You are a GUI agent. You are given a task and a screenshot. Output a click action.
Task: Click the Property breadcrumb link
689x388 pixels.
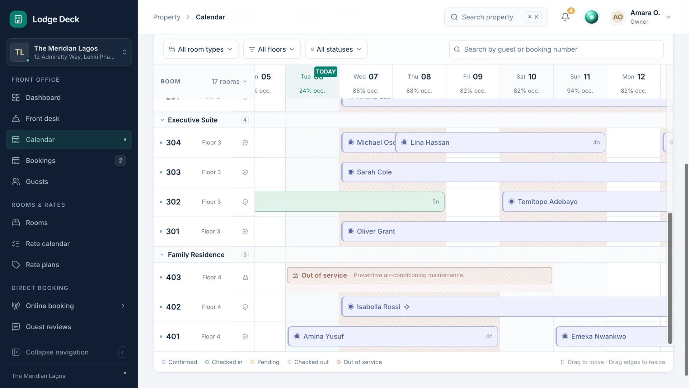click(x=167, y=17)
